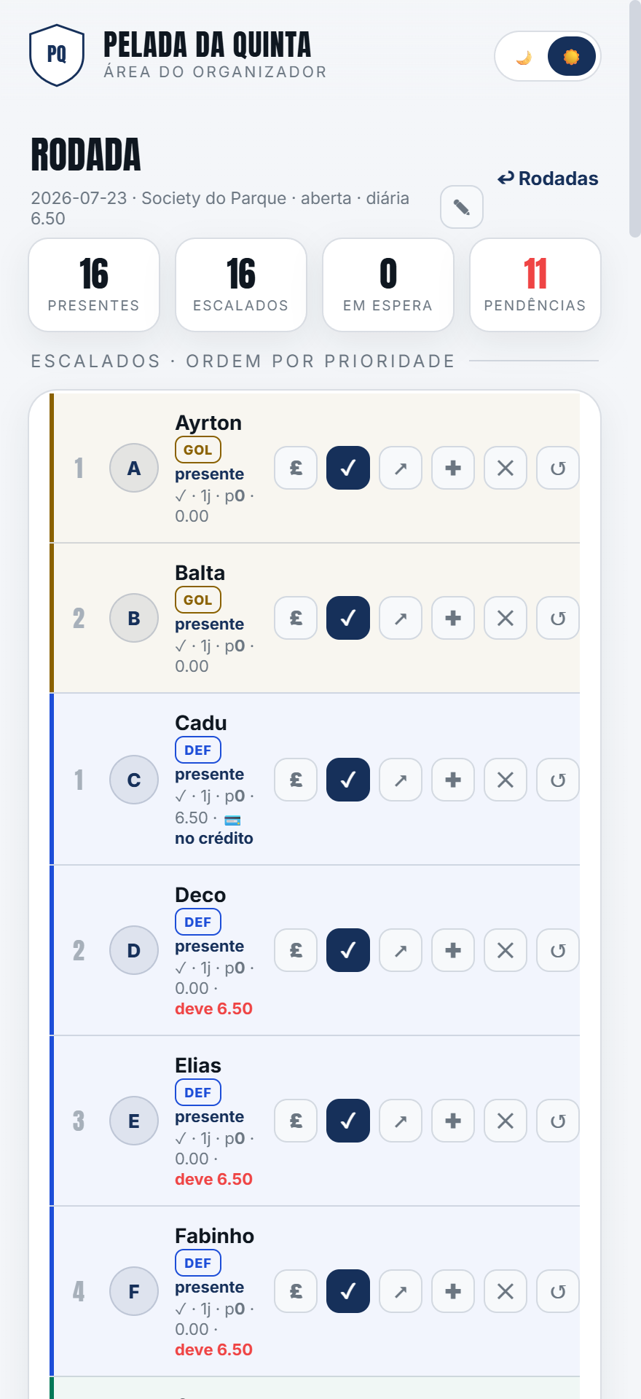
Task: Switch to dark mode moon icon
Action: [524, 57]
